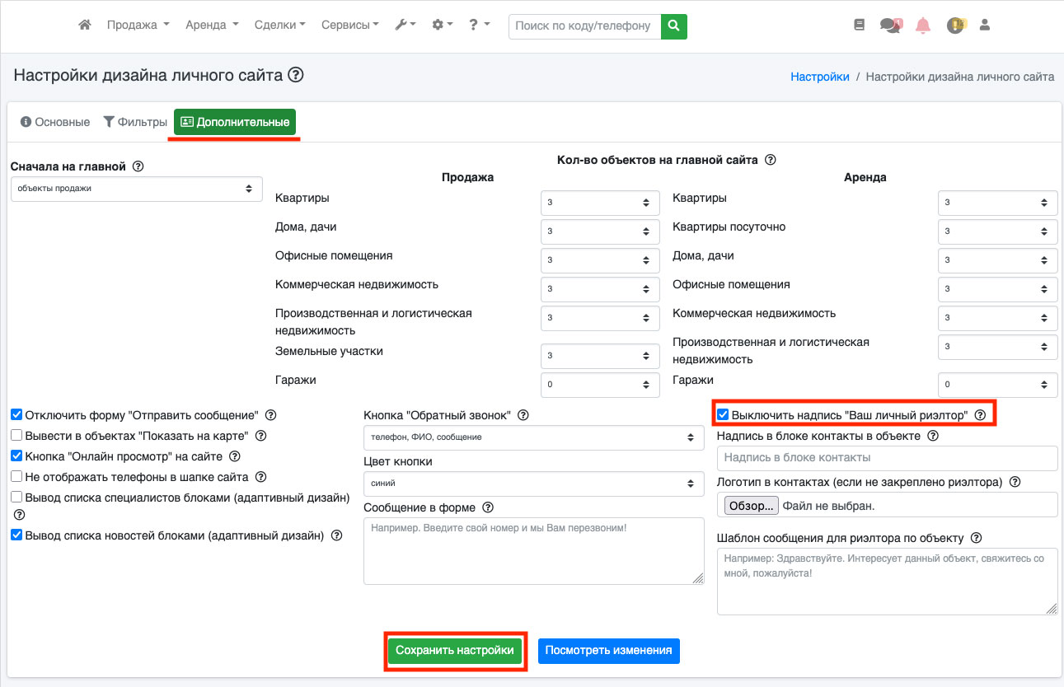Click "Посмотреть изменения" button

[608, 651]
